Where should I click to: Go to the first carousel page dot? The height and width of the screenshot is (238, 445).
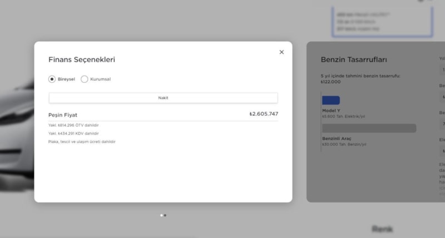tap(161, 215)
